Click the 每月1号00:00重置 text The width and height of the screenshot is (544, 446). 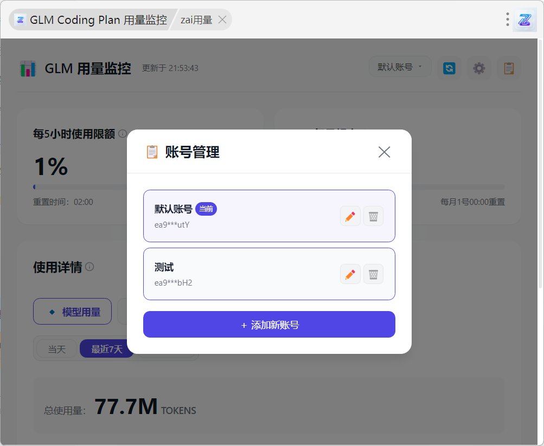coord(472,202)
